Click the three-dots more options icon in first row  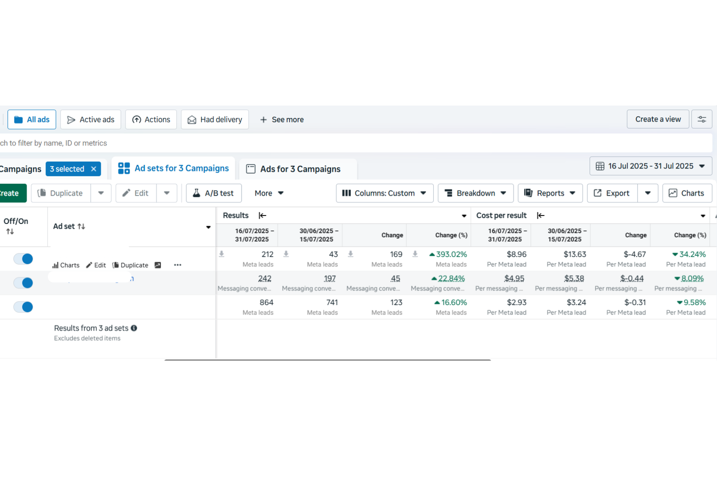pyautogui.click(x=177, y=265)
